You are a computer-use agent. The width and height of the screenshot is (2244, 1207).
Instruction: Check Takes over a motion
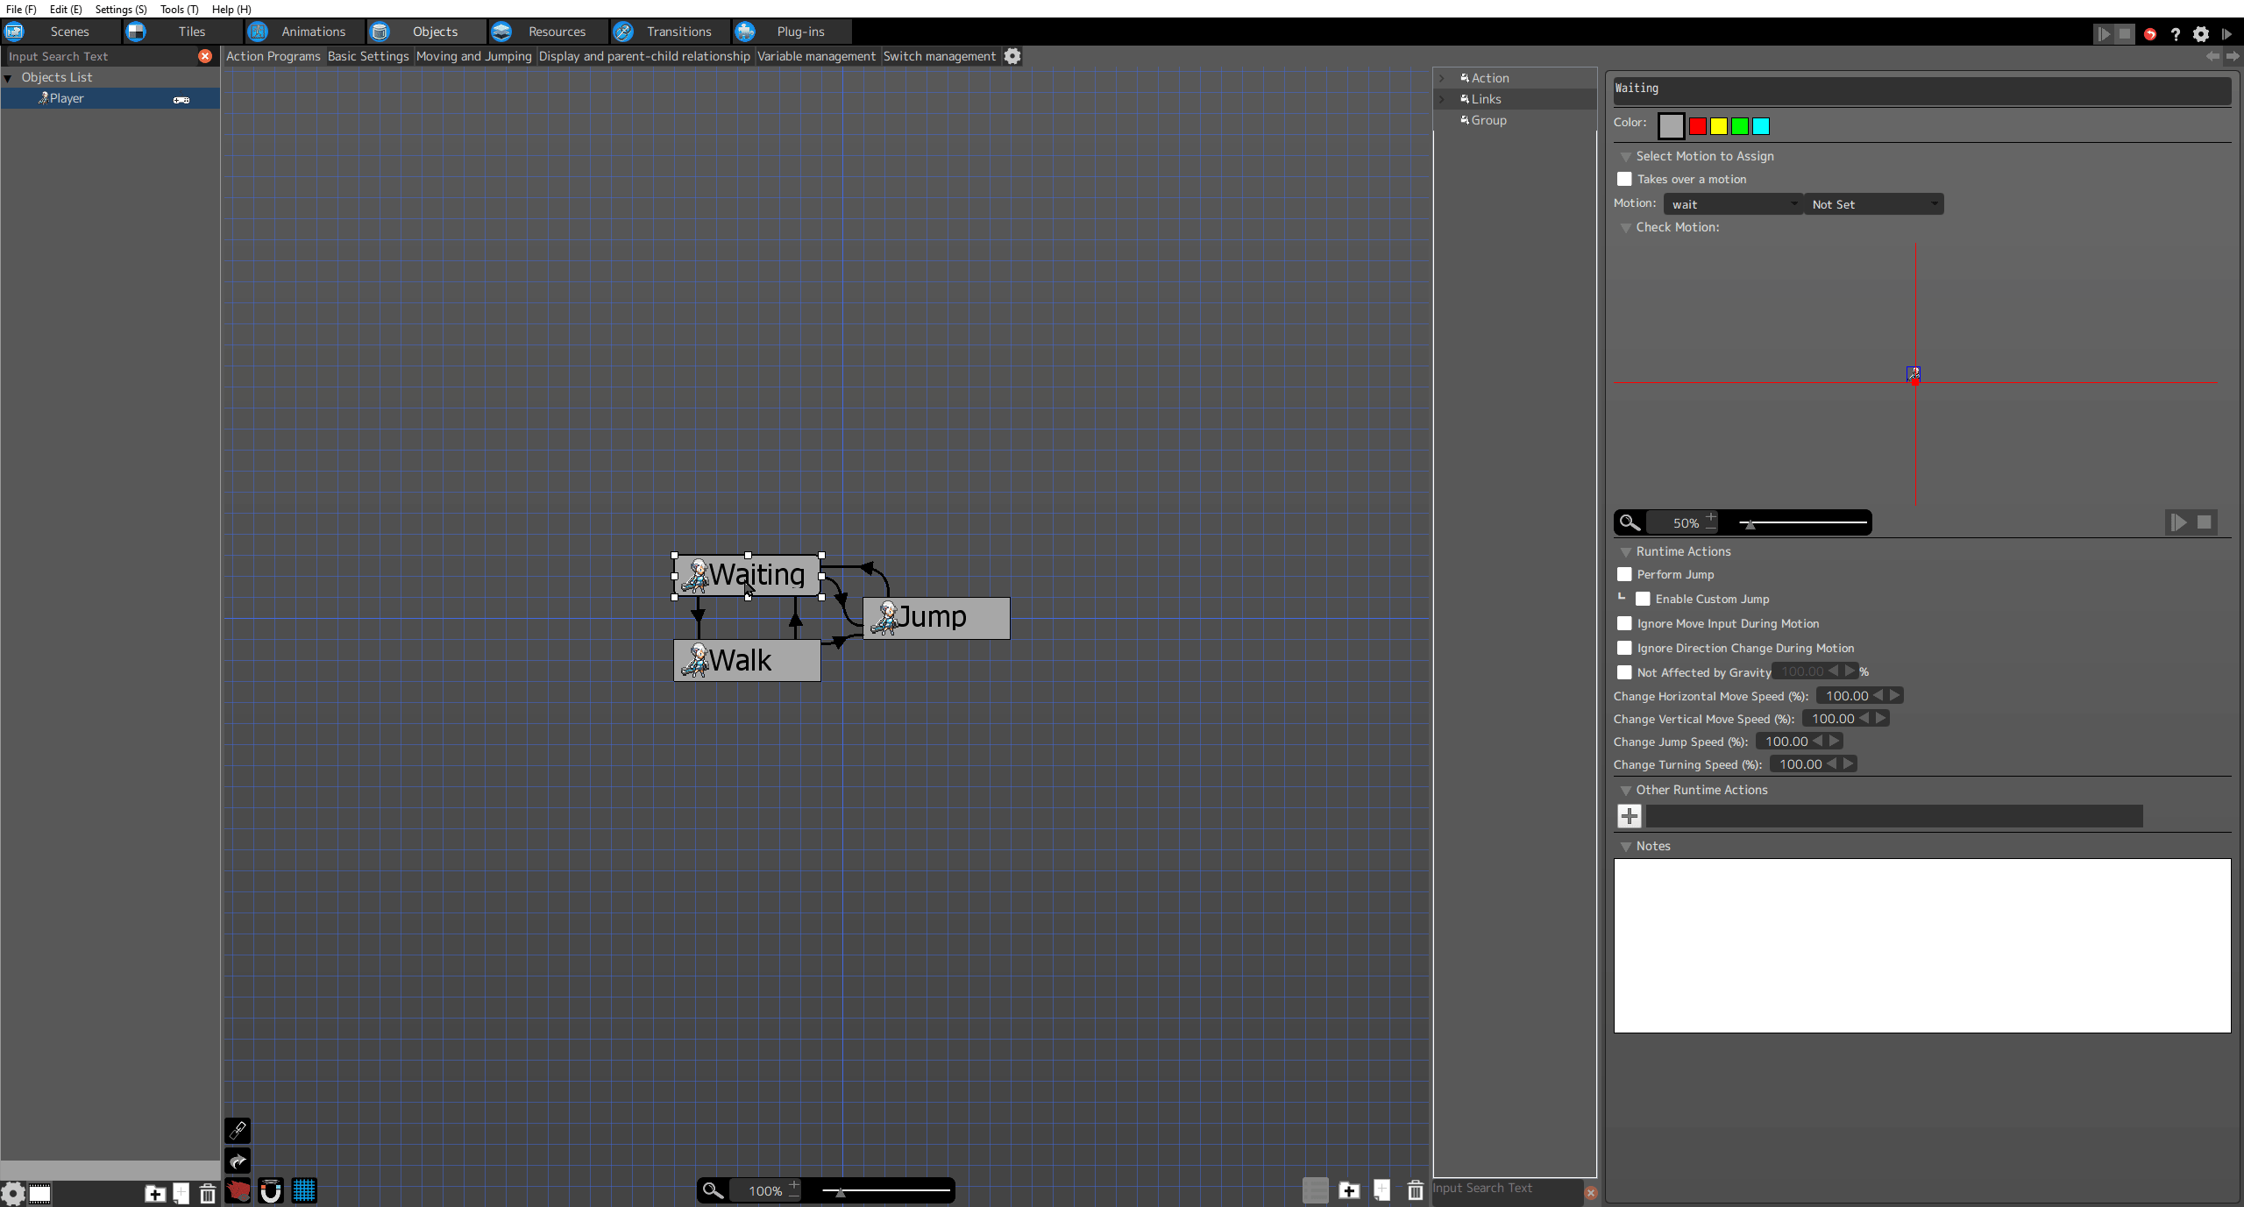[x=1624, y=179]
